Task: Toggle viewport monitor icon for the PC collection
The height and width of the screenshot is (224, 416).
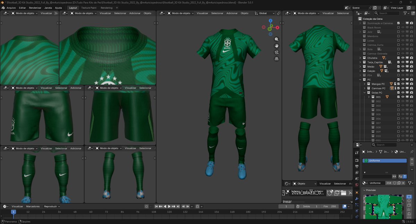Action: pos(407,80)
